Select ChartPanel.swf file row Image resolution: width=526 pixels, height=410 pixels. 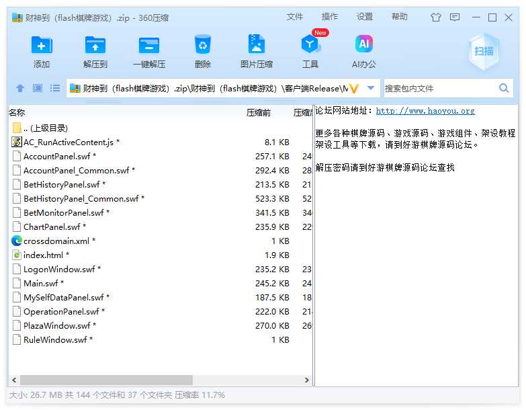tap(161, 227)
